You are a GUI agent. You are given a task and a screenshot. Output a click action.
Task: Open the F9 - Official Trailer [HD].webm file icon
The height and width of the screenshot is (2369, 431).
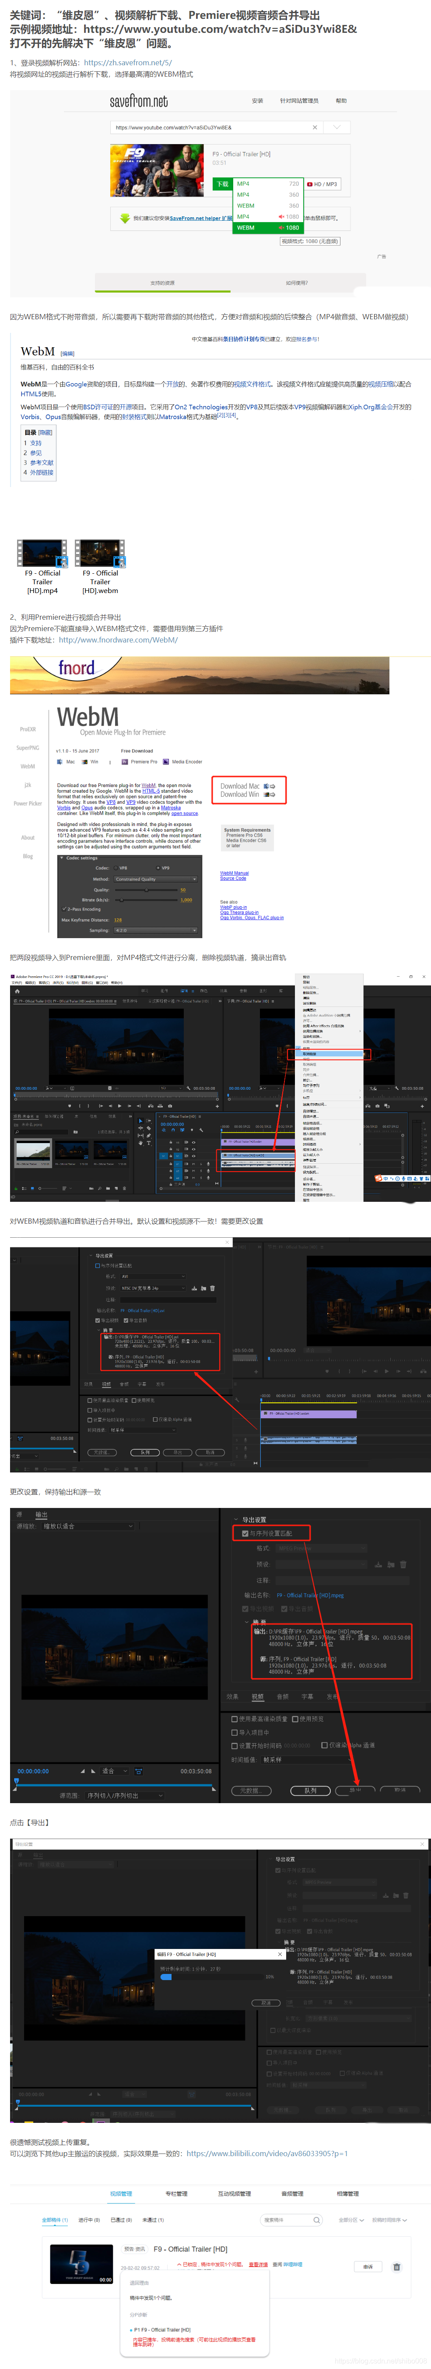99,553
